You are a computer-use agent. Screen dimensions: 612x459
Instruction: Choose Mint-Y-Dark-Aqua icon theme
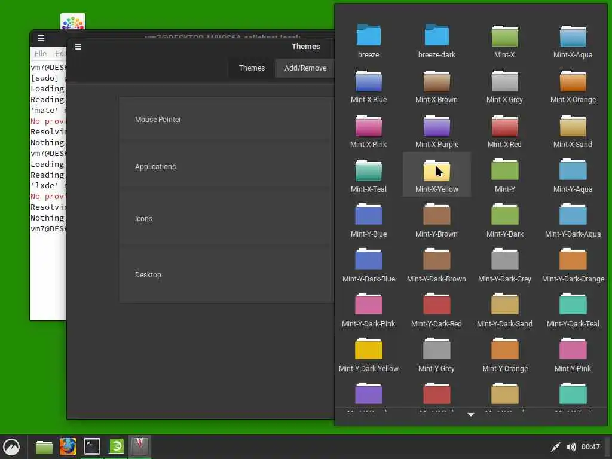[x=573, y=220]
